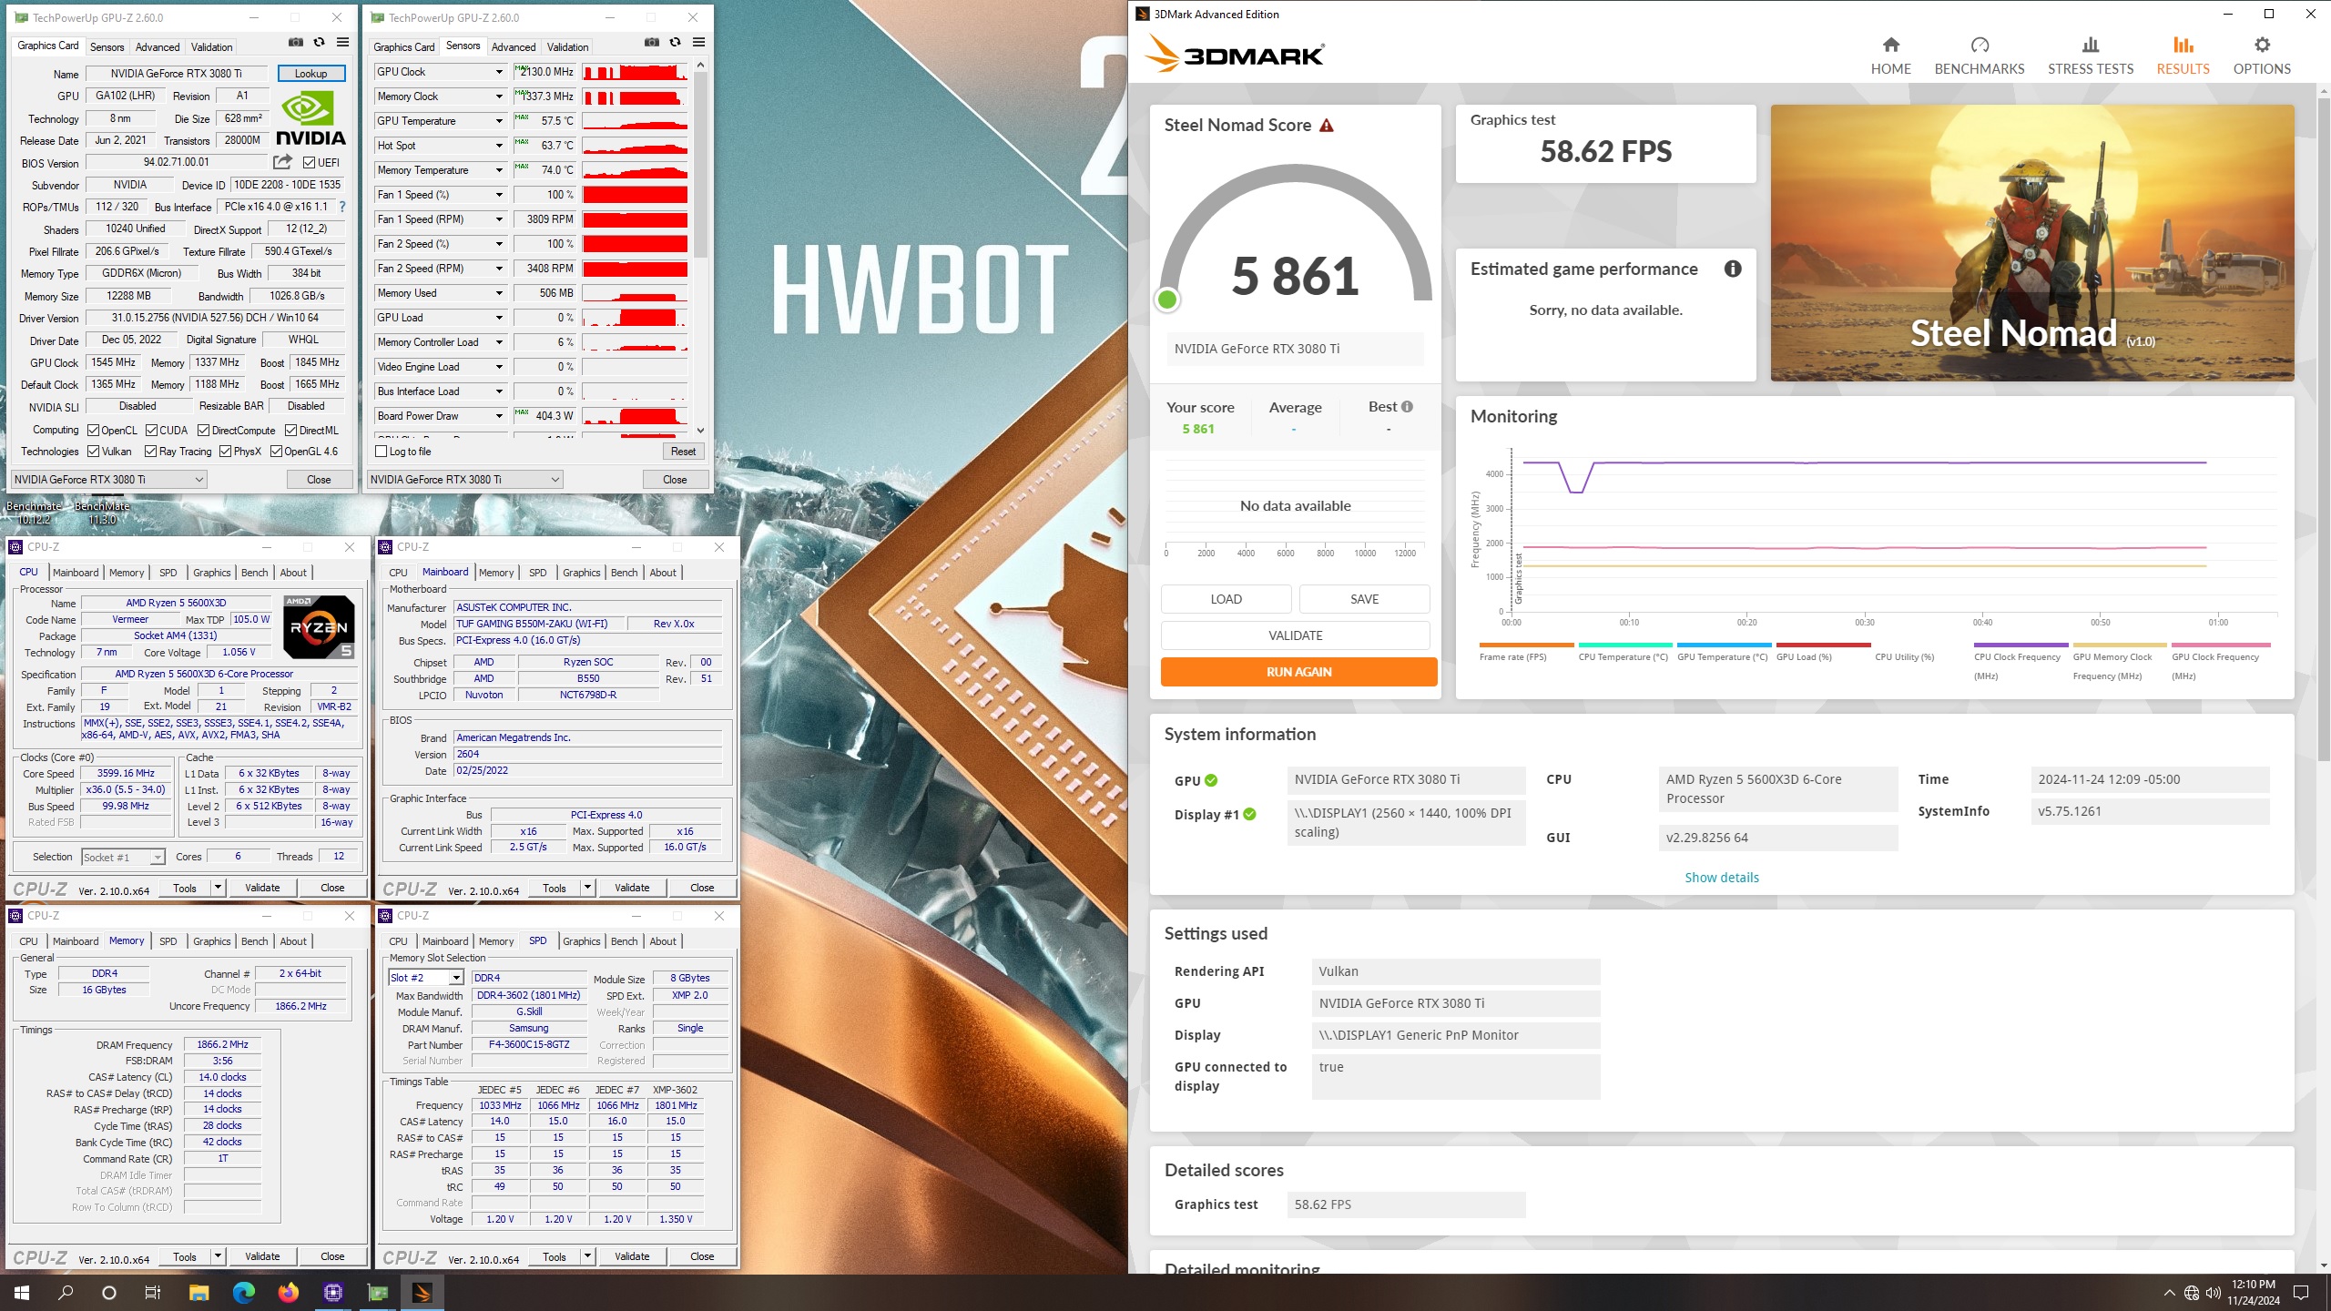Open Tools dropdown arrow in CPU-Z CPU window
The image size is (2331, 1311).
pos(218,888)
